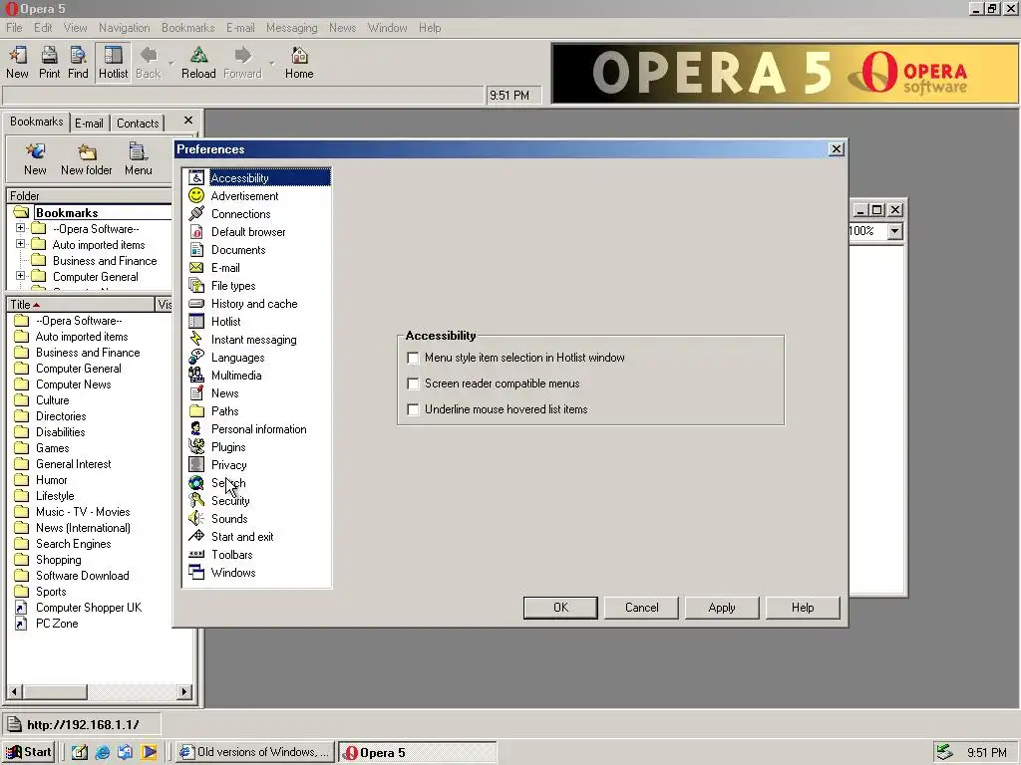Open the News preferences icon in the category list
The width and height of the screenshot is (1021, 765).
coord(196,392)
